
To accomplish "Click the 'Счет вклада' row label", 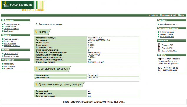I will 41,40.
